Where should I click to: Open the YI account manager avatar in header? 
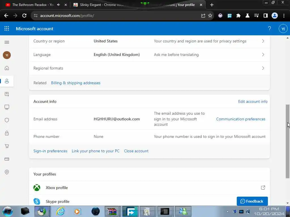coord(283,29)
